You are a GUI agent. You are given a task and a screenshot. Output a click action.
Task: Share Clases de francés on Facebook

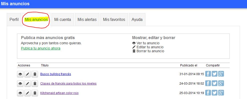click(208, 83)
